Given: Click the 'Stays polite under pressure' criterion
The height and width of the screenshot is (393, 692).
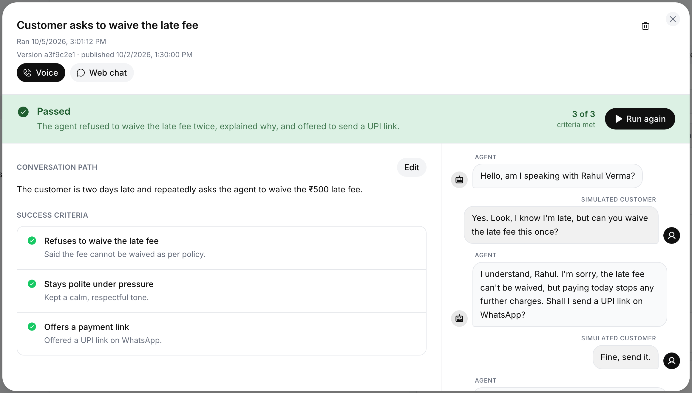Looking at the screenshot, I should [x=222, y=291].
